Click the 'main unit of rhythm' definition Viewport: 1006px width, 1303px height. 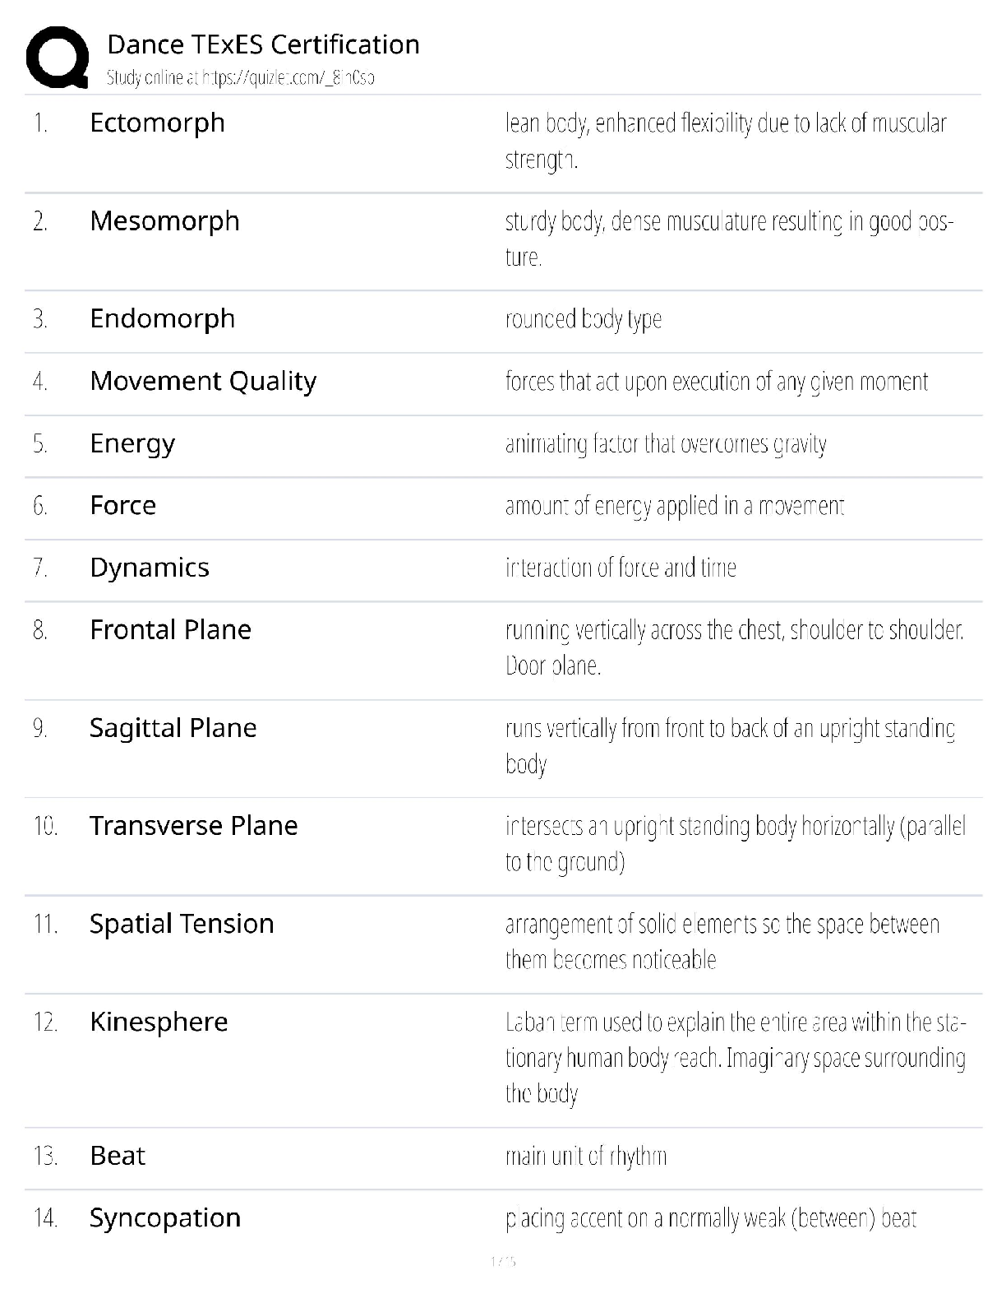pyautogui.click(x=585, y=1157)
